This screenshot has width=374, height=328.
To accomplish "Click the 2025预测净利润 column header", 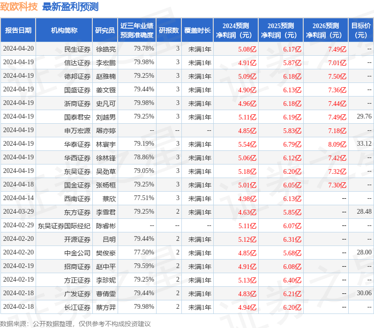I will click(x=281, y=30).
